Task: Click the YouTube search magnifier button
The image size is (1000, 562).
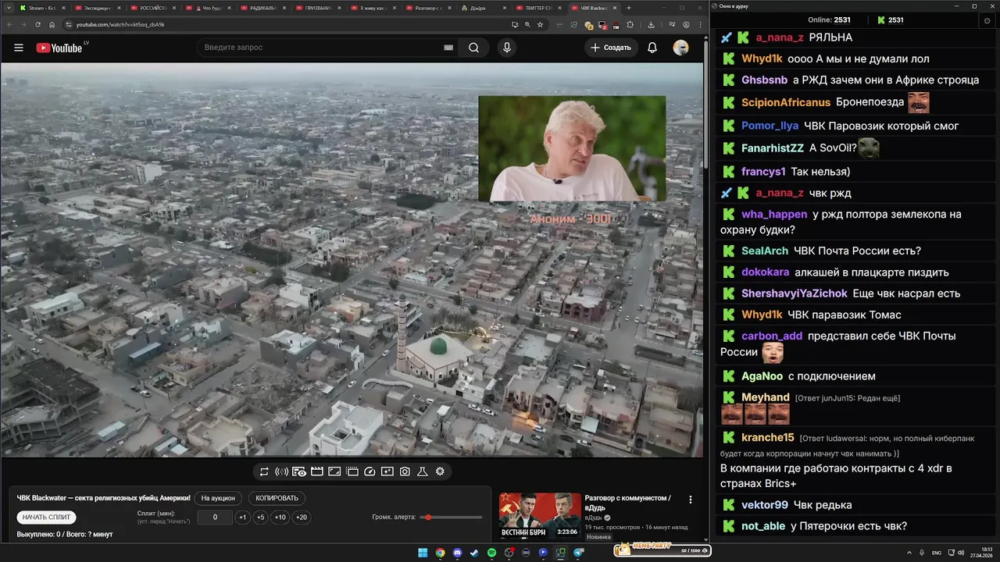Action: (473, 48)
